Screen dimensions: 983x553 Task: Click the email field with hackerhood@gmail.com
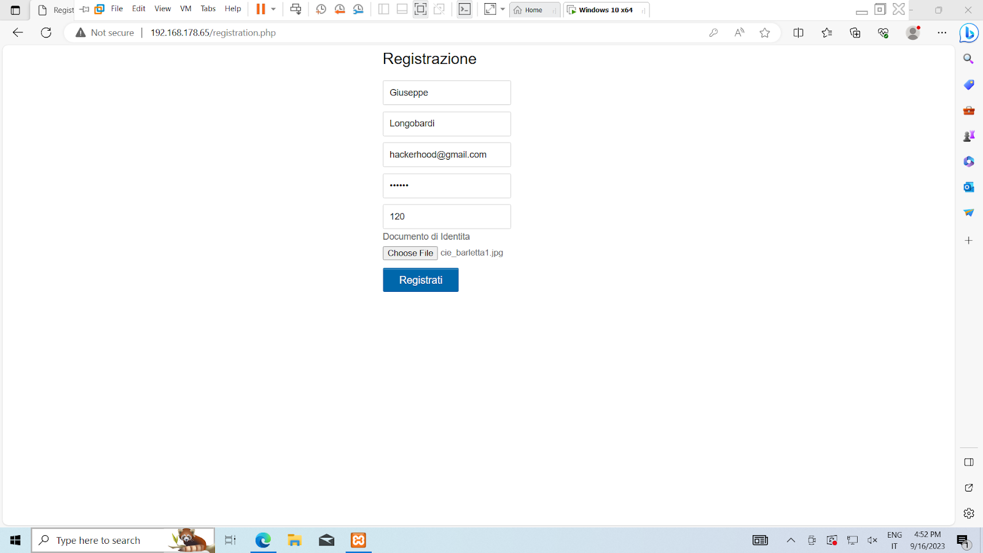coord(447,155)
